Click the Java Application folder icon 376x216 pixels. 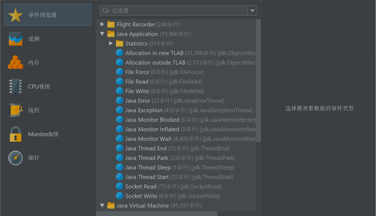point(111,34)
